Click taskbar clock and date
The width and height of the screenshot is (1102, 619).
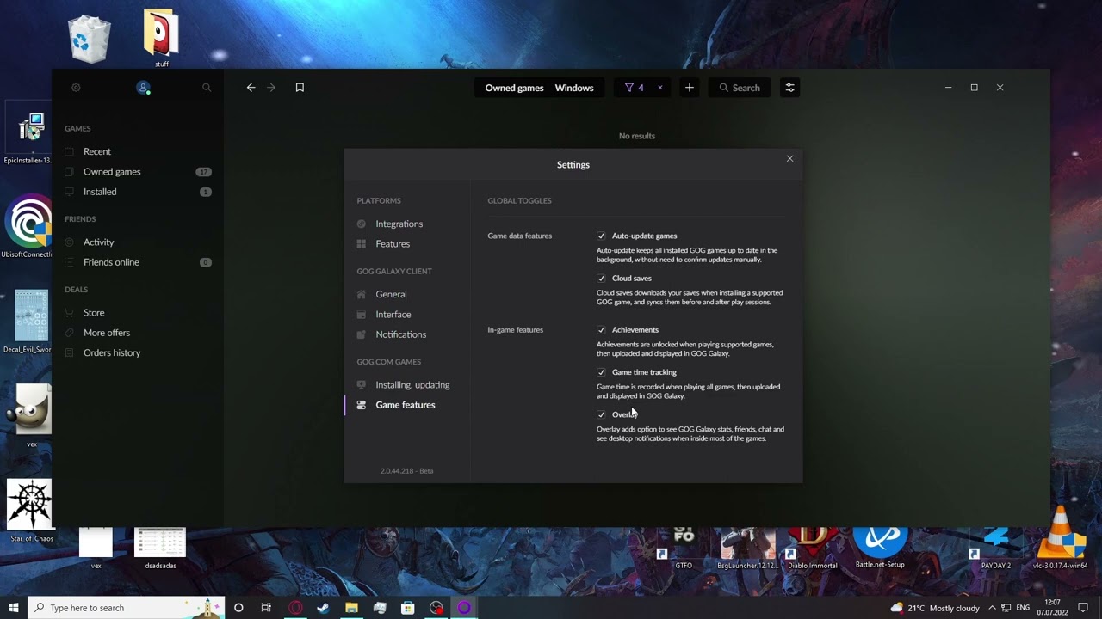(x=1052, y=608)
